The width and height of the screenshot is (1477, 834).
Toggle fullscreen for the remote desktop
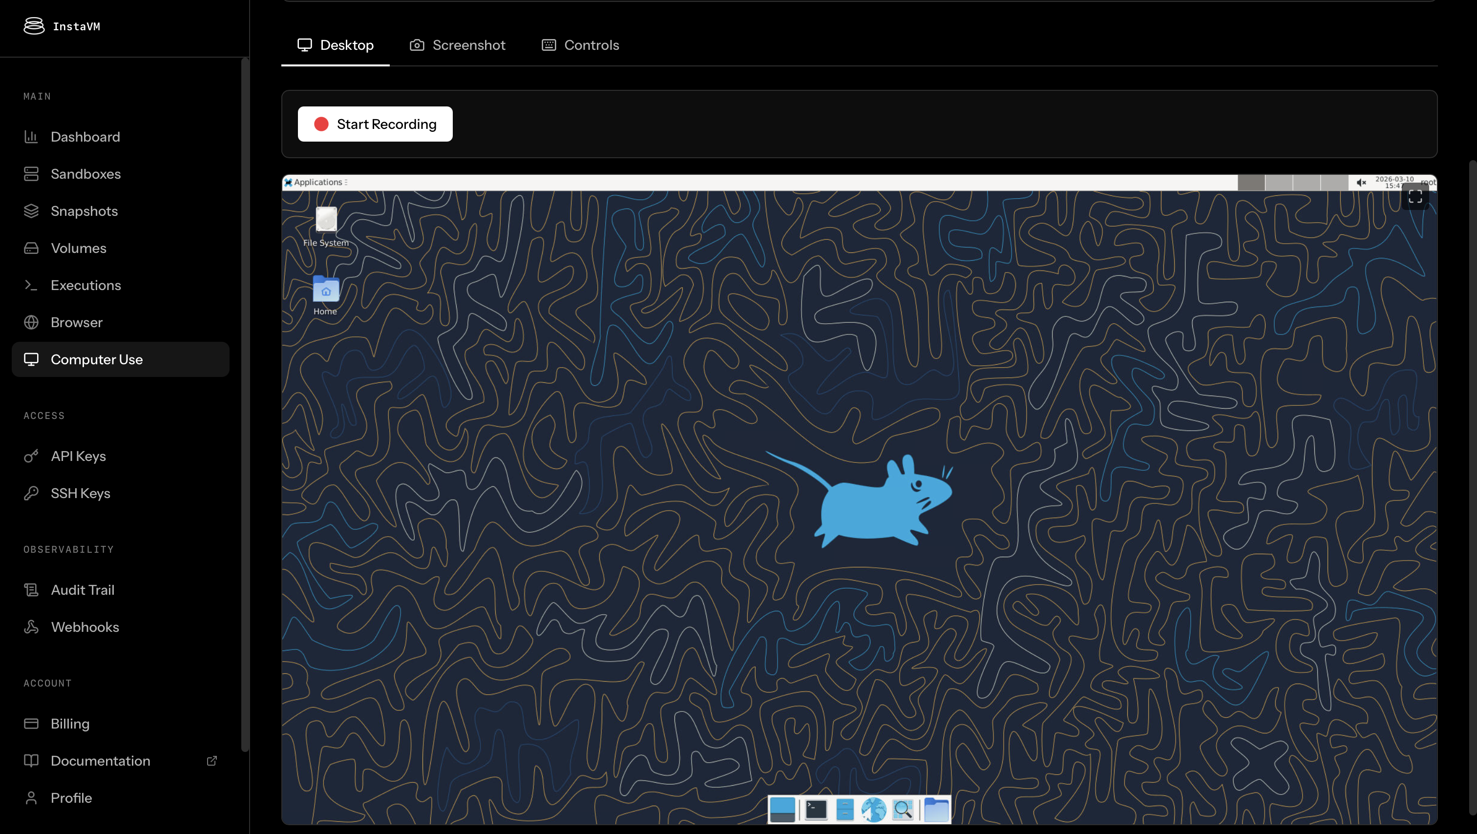1415,197
